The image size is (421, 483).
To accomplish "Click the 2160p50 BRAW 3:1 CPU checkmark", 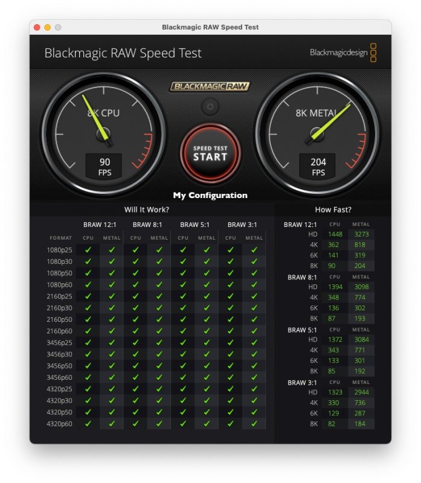I will point(231,319).
